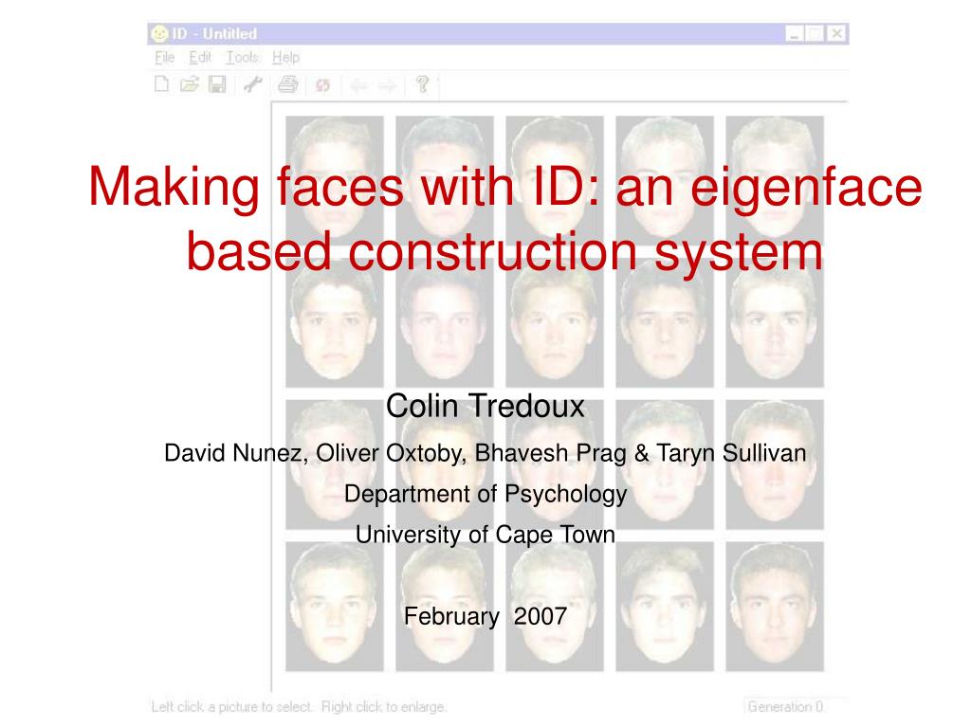Click the smiley ID app icon in title bar
Viewport: 971px width, 728px height.
point(159,33)
